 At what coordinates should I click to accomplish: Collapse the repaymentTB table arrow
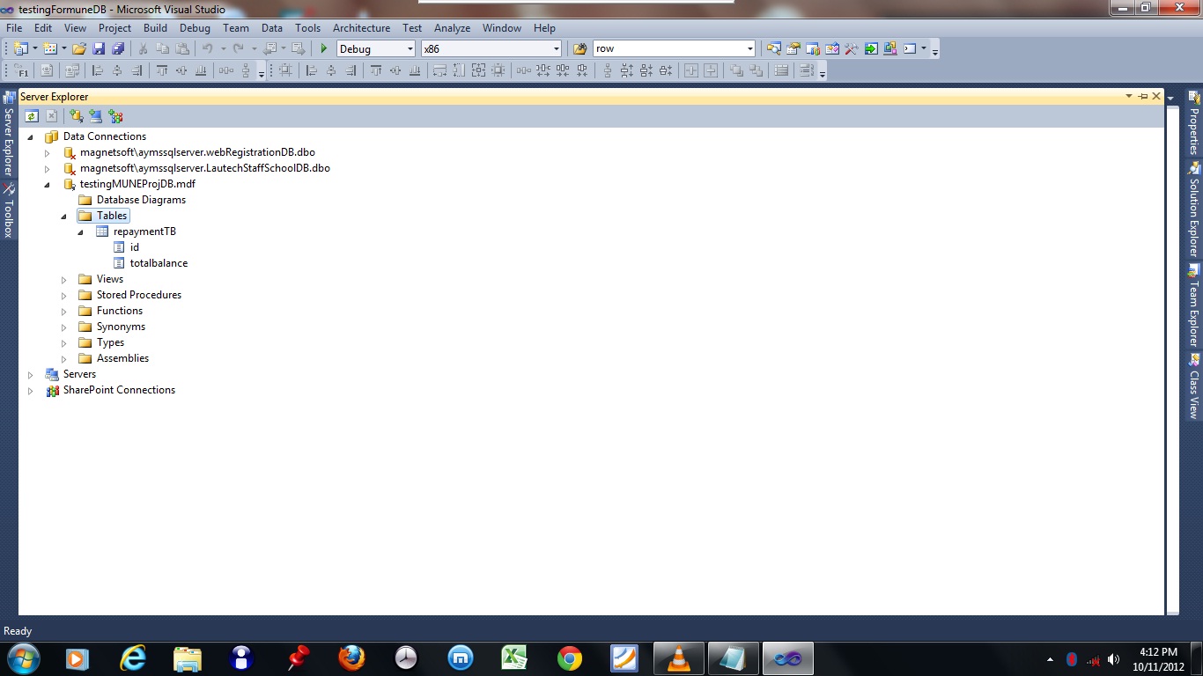click(x=81, y=231)
